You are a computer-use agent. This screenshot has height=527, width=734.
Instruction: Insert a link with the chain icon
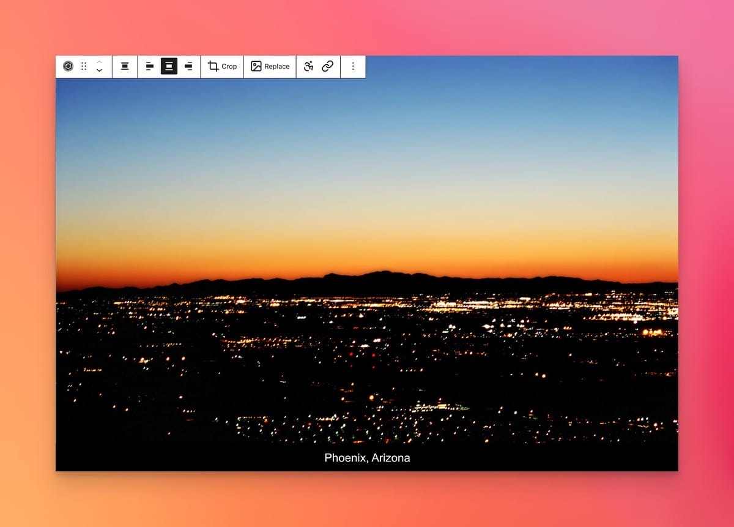click(x=328, y=66)
